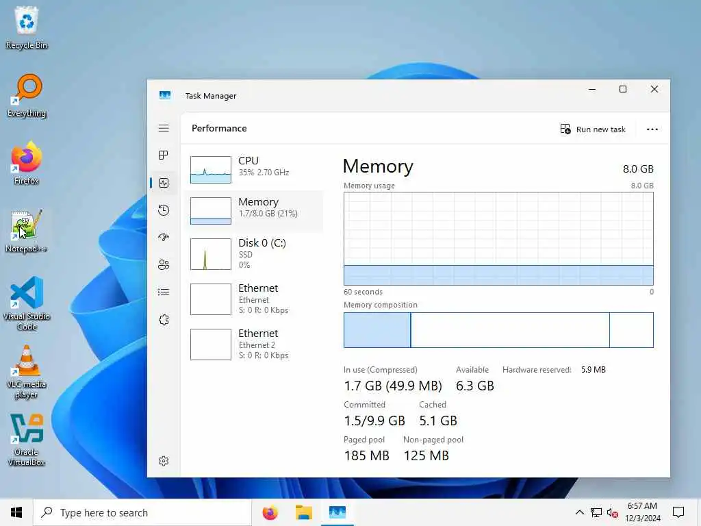Image resolution: width=701 pixels, height=526 pixels.
Task: Select the Memory performance item
Action: point(254,211)
